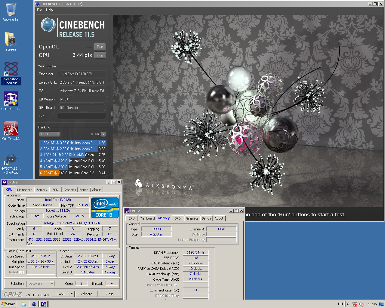Screen dimensions: 385x308
Task: Switch to Graphics tab in CPU-Z Memory window
Action: pos(192,218)
